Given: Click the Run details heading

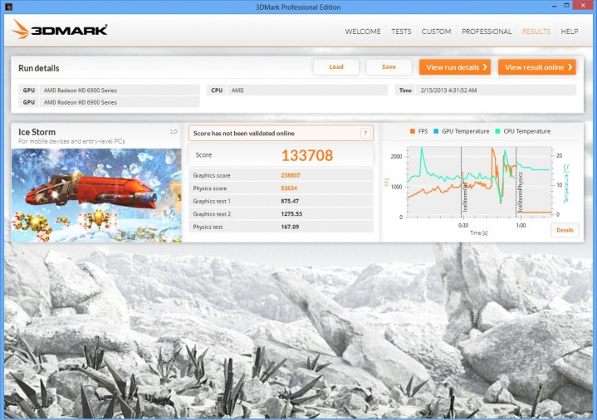Looking at the screenshot, I should 39,68.
